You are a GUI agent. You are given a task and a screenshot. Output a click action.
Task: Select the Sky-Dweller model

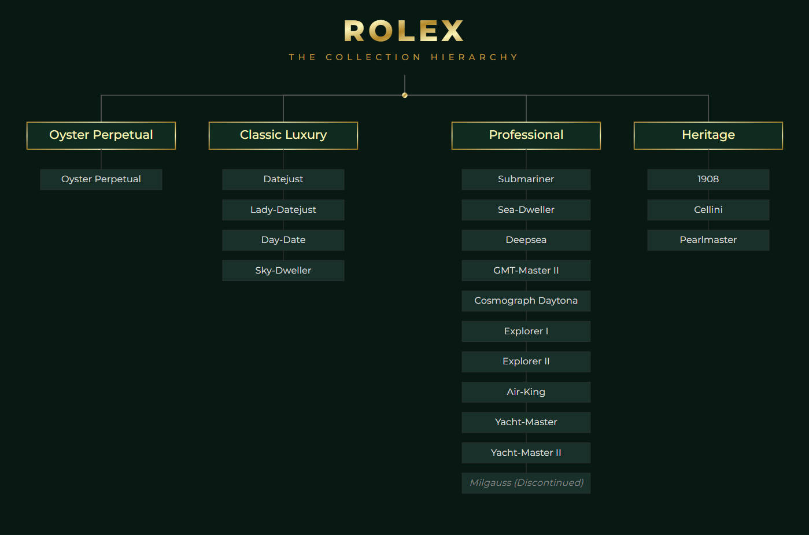[283, 270]
